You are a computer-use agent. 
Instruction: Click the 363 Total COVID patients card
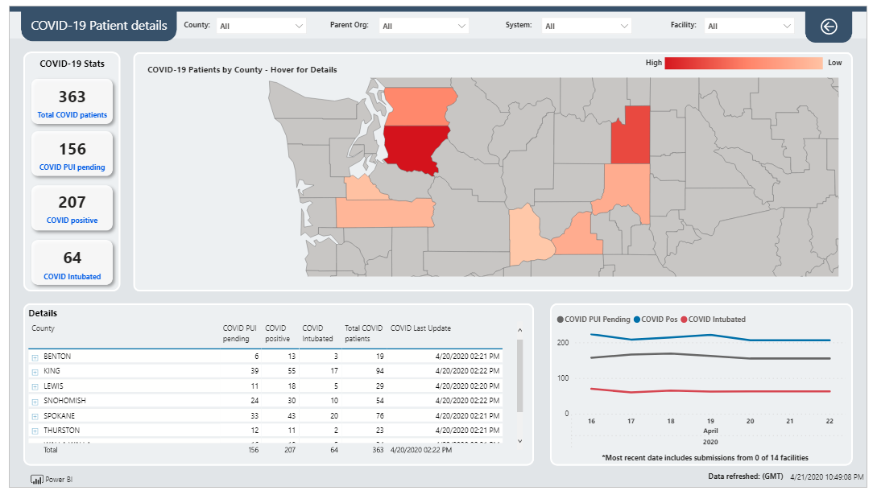72,101
